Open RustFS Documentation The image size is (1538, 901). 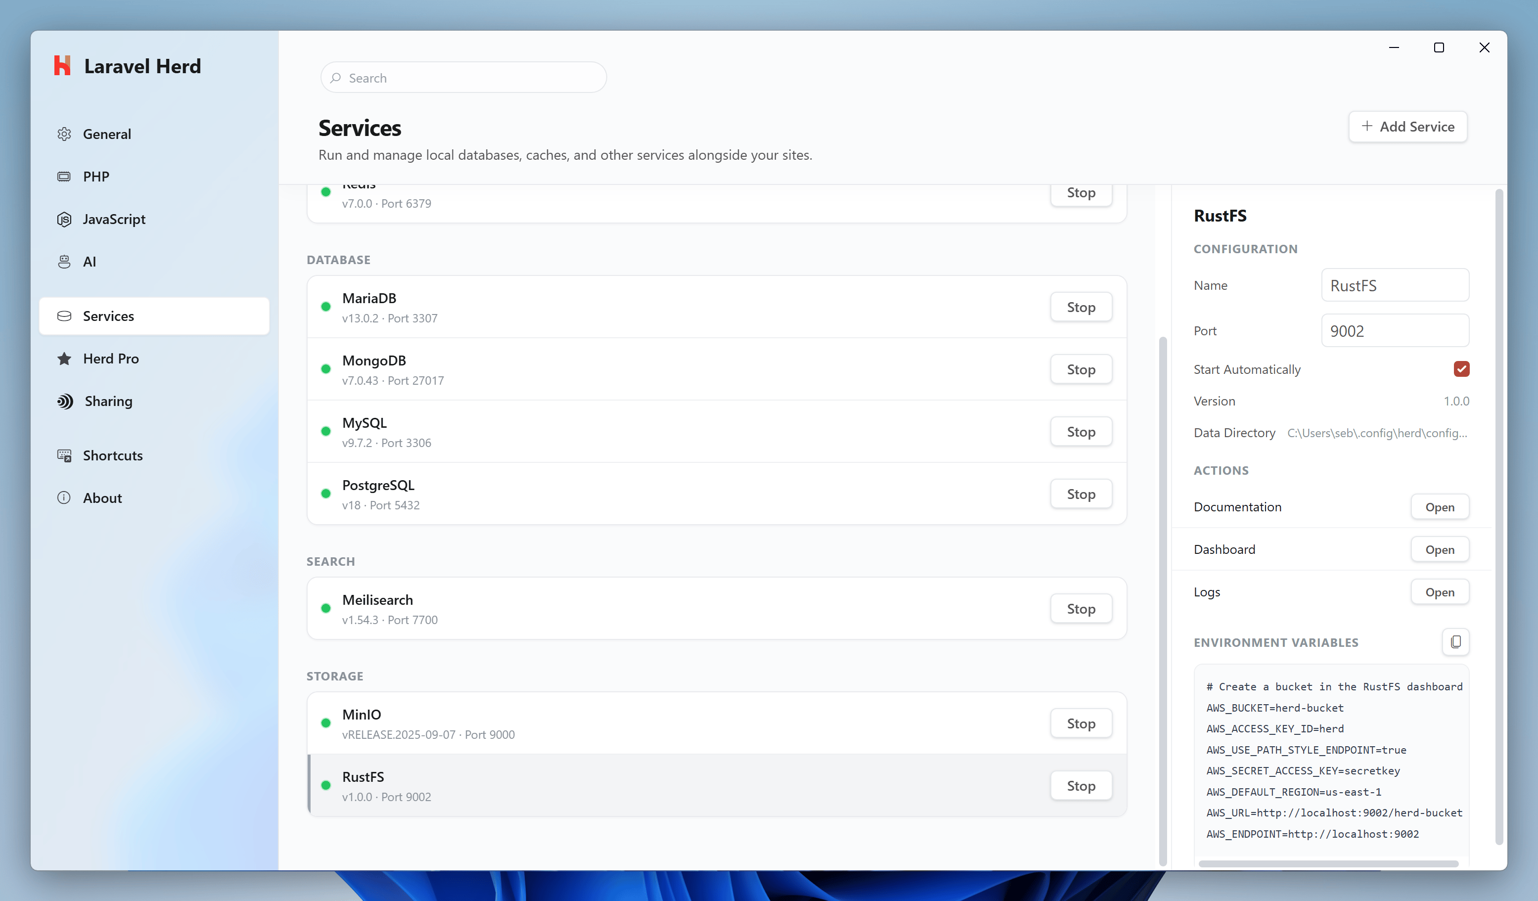(x=1440, y=507)
